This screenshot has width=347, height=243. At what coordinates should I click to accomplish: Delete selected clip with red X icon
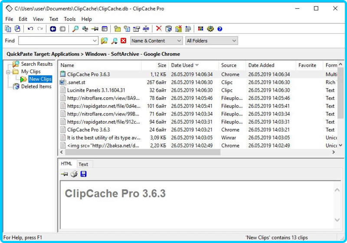click(x=159, y=29)
